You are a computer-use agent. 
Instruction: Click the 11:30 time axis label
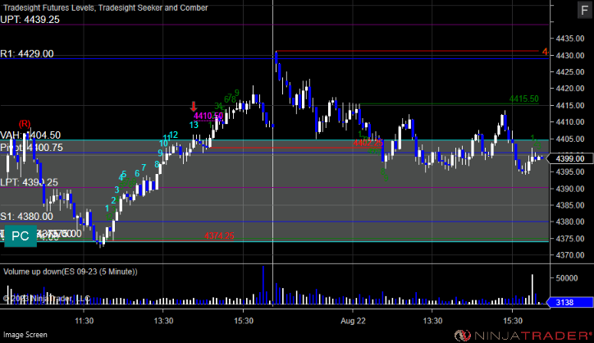click(x=85, y=321)
